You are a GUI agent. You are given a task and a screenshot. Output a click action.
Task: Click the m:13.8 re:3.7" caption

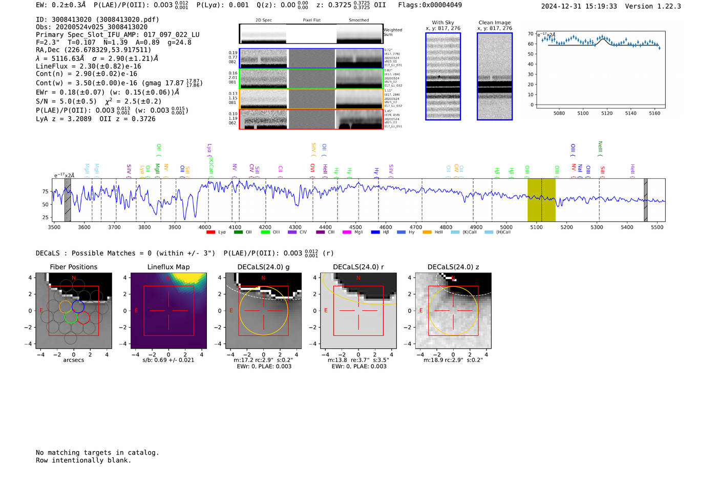point(358,360)
